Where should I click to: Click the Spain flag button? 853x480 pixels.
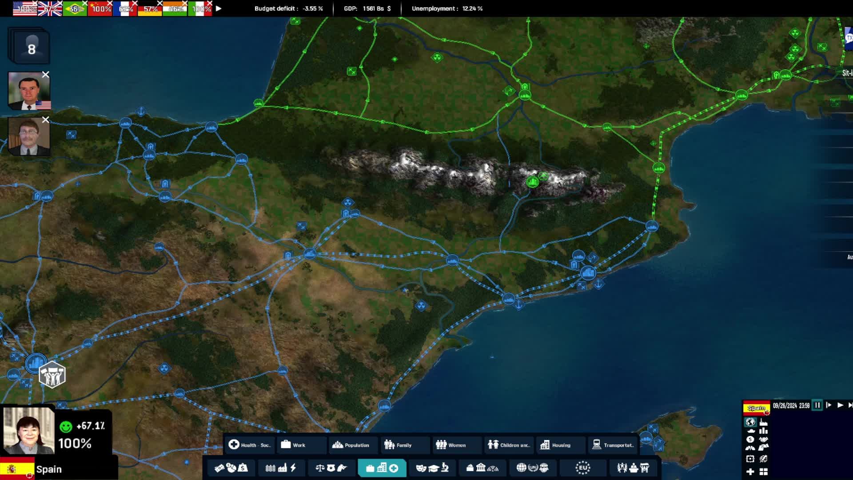pyautogui.click(x=756, y=408)
